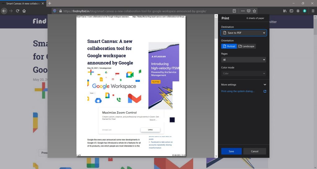Click the preview scrollbar down arrow

(216, 156)
